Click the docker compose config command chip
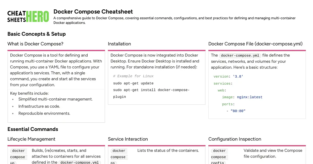Viewport: 313px width, 164px height. coord(219,156)
